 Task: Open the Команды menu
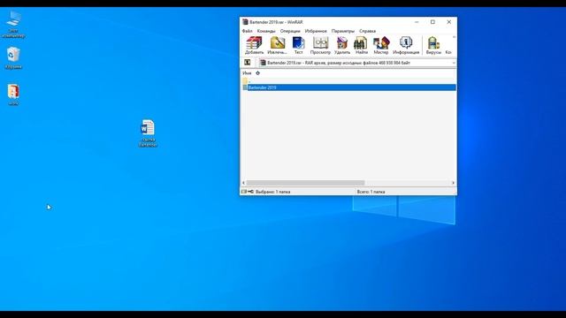[x=266, y=32]
